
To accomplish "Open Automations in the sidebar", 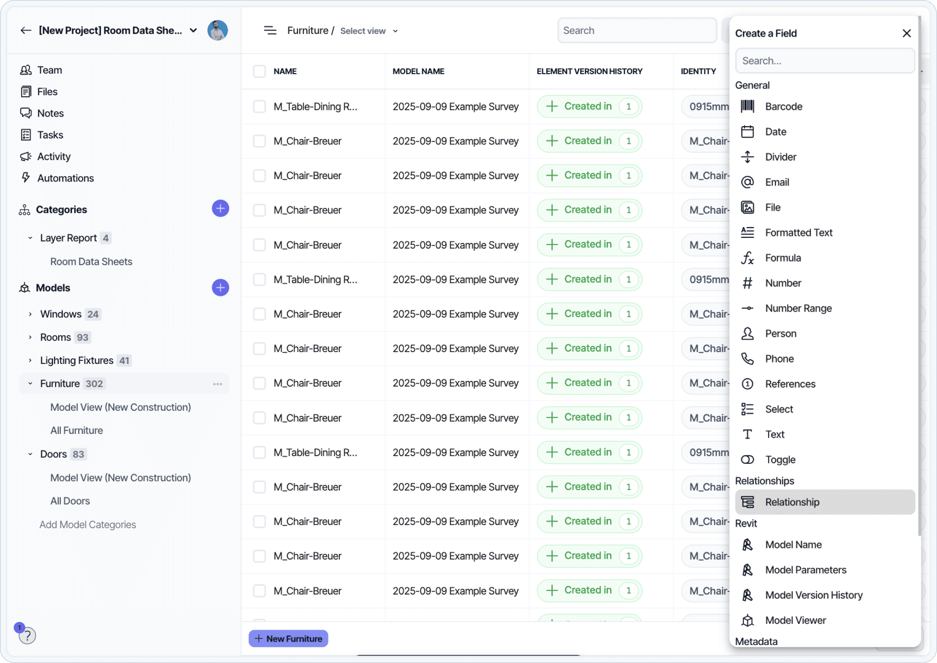I will (x=65, y=178).
